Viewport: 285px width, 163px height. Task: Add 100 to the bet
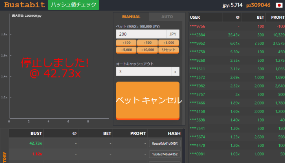point(126,43)
